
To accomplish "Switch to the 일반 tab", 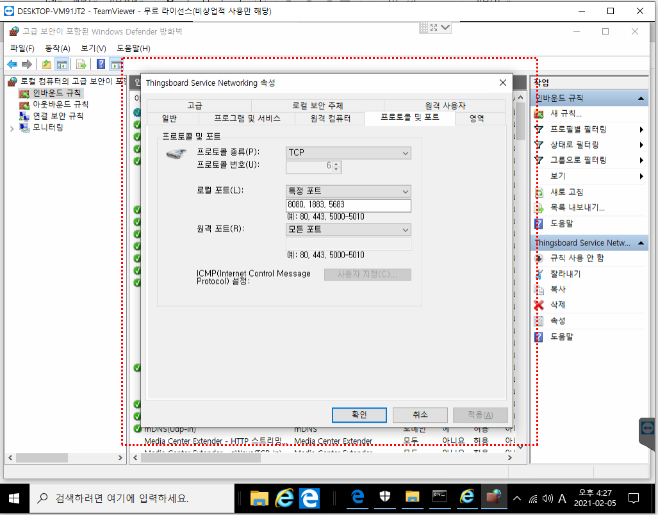I will pos(169,119).
